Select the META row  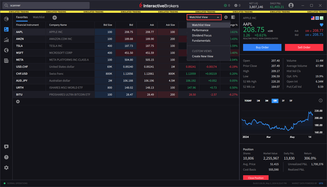coord(126,60)
